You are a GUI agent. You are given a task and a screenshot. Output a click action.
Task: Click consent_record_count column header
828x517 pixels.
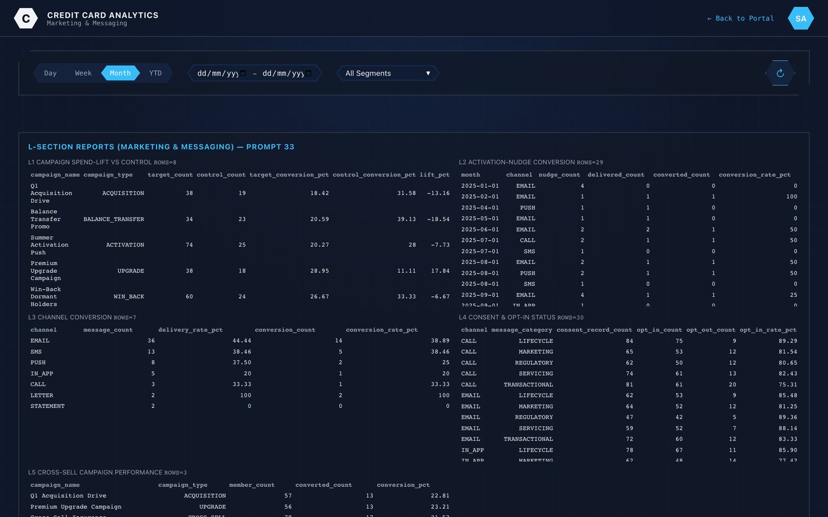[x=594, y=330]
